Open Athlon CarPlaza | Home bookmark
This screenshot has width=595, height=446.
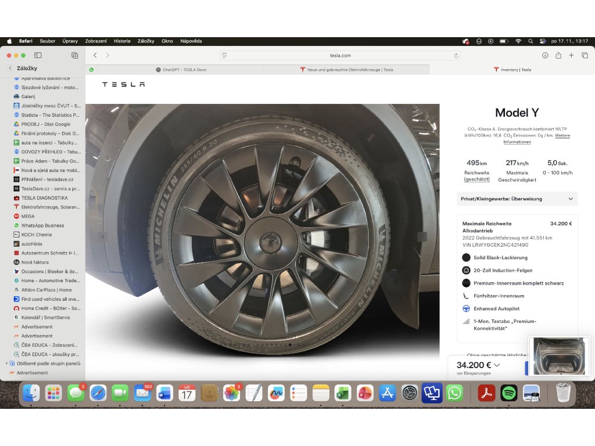tap(46, 290)
